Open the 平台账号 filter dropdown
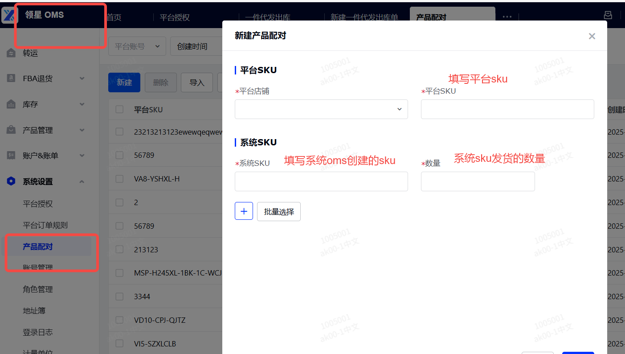This screenshot has height=354, width=625. click(137, 46)
